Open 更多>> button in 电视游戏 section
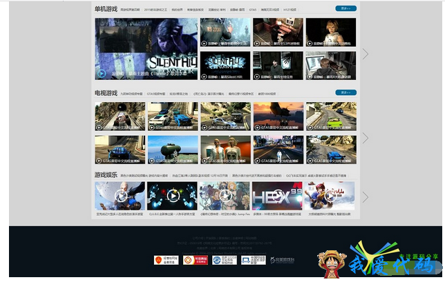This screenshot has width=445, height=282. pyautogui.click(x=345, y=92)
